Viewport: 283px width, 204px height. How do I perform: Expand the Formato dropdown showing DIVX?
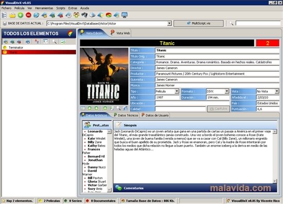(x=227, y=91)
